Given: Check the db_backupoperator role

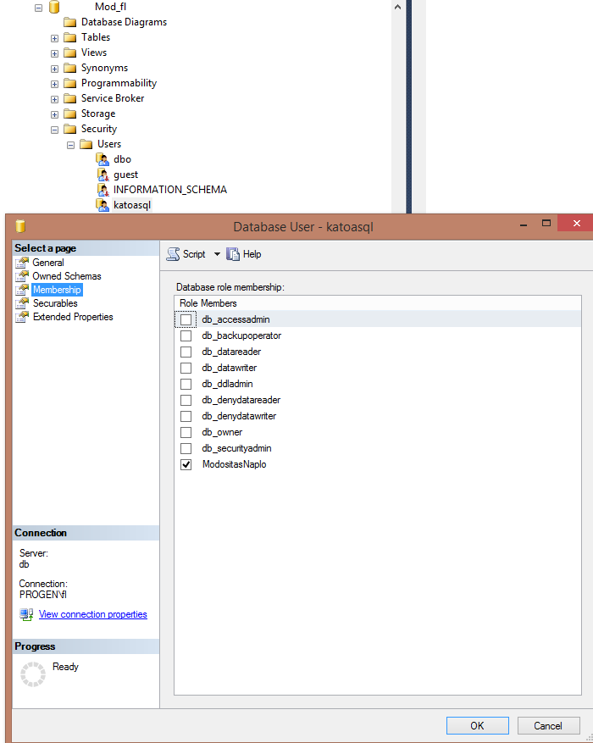Looking at the screenshot, I should click(186, 336).
